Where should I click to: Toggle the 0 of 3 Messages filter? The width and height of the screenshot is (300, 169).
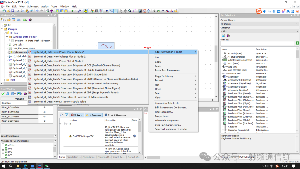point(116,115)
